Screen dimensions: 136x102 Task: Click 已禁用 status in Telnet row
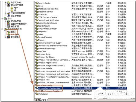coord(108,34)
